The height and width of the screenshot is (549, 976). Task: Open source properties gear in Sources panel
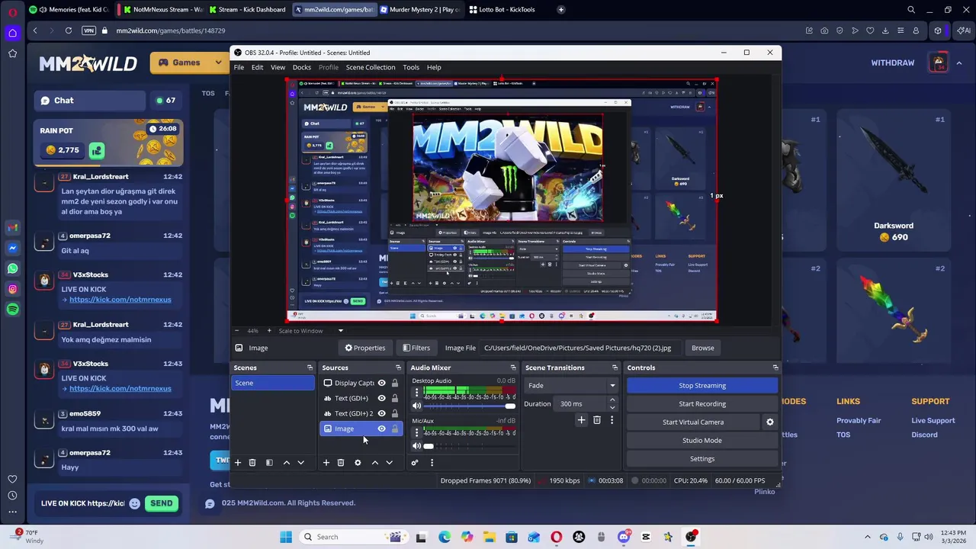click(358, 463)
